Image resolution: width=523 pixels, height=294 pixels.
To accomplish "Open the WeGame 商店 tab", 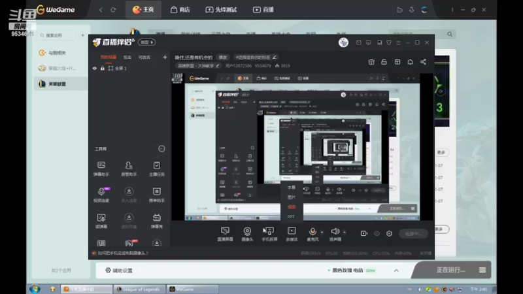I will 180,10.
